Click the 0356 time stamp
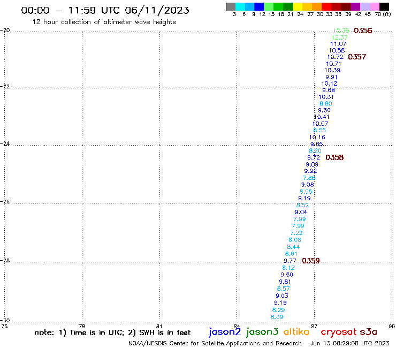The height and width of the screenshot is (348, 396). (x=363, y=31)
